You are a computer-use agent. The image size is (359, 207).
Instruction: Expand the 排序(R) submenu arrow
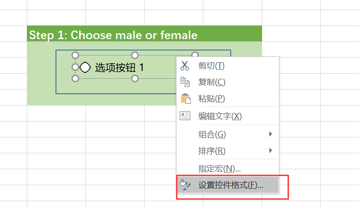[271, 151]
